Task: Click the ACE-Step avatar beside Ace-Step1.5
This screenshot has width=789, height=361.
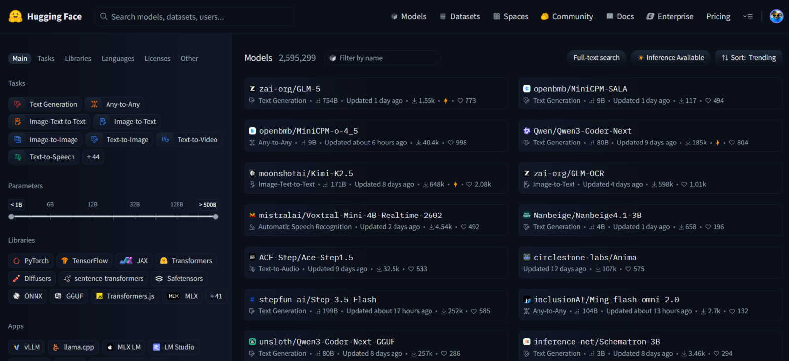Action: [252, 257]
